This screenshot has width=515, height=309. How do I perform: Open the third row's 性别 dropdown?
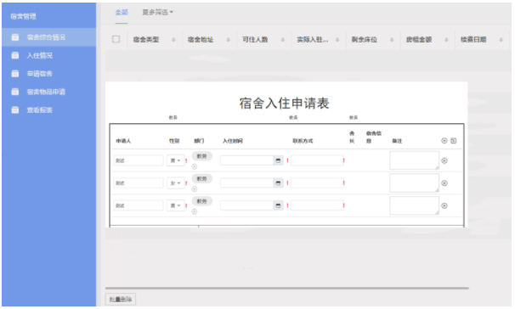click(x=175, y=205)
